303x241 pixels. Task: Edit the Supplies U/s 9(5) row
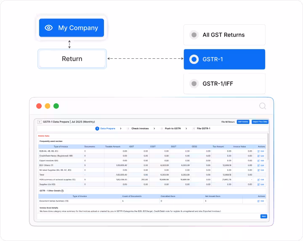pos(260,185)
